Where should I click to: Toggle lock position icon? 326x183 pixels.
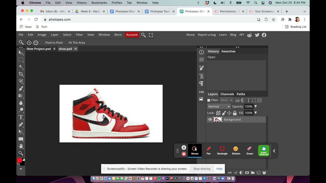(229, 113)
